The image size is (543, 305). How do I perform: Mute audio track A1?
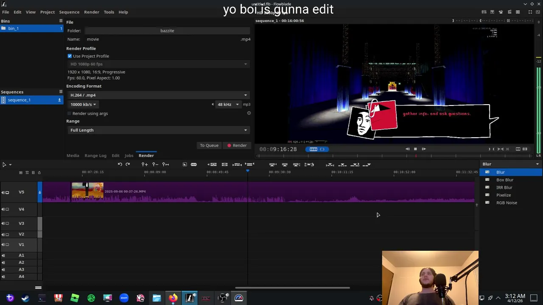(3, 255)
